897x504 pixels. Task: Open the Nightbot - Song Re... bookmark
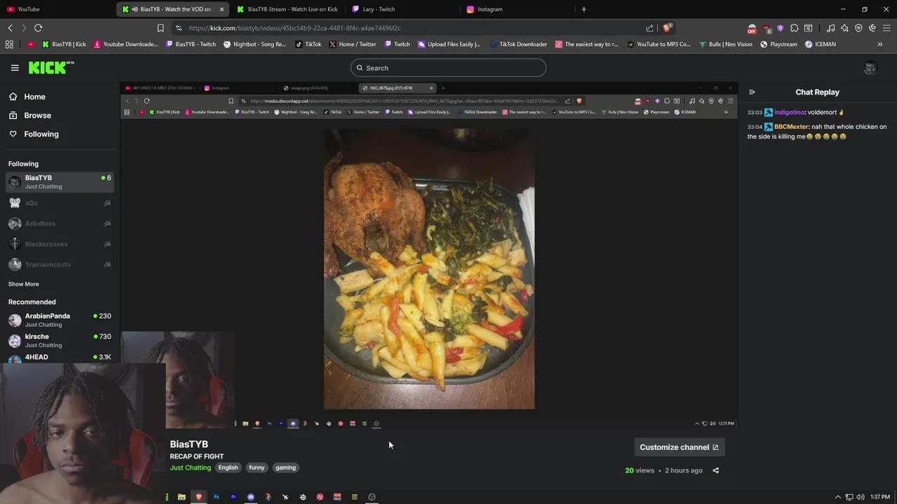click(254, 44)
